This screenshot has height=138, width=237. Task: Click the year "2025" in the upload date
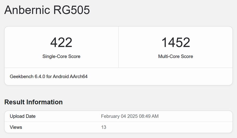[x=132, y=116]
